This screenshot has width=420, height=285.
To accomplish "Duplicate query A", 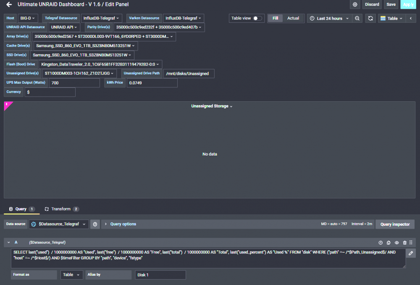I will point(388,243).
